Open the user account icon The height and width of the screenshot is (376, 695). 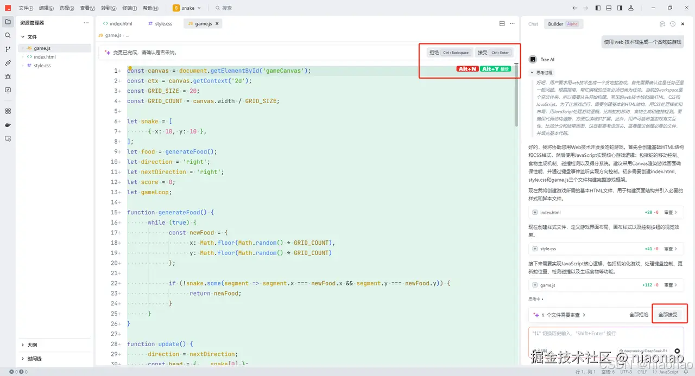631,8
